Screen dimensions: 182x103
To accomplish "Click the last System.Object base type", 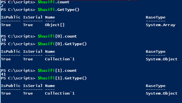I will click(x=162, y=93).
